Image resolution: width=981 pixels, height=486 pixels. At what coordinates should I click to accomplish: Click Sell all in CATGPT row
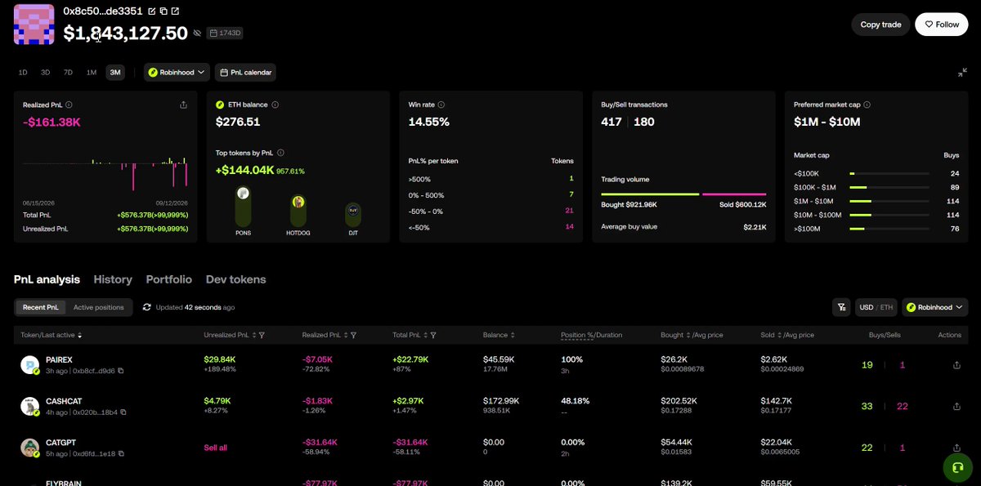[216, 448]
